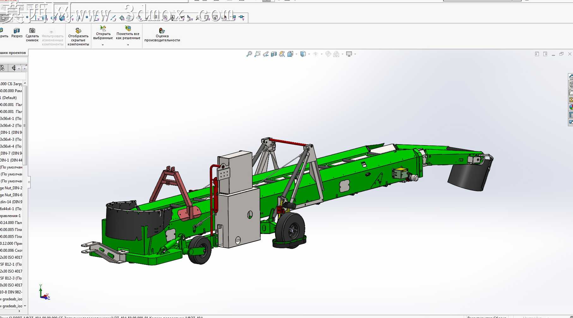This screenshot has width=573, height=318.
Task: Select tree row "правления-1"
Action: click(11, 216)
